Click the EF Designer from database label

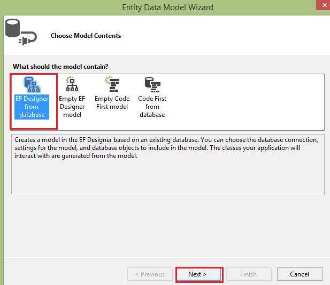(x=32, y=107)
